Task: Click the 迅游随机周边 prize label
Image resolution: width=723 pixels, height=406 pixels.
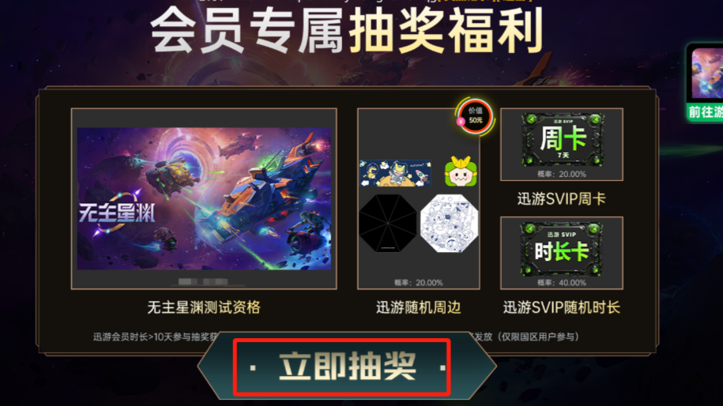Action: tap(418, 307)
